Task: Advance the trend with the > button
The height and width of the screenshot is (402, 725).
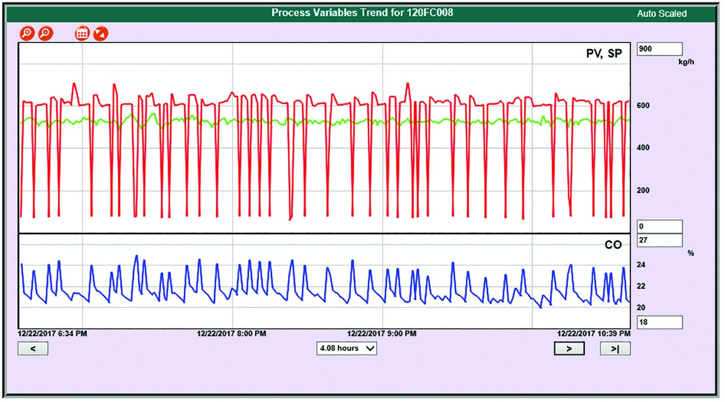Action: point(569,348)
